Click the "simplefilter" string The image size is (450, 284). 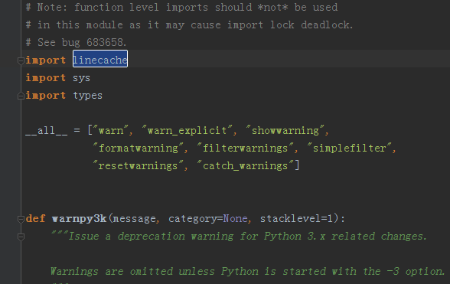pos(350,149)
